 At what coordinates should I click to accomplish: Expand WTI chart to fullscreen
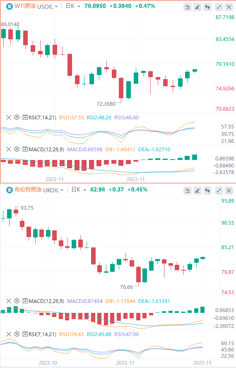219,7
